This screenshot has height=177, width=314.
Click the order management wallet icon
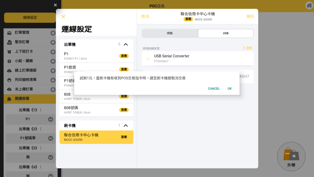point(9,33)
